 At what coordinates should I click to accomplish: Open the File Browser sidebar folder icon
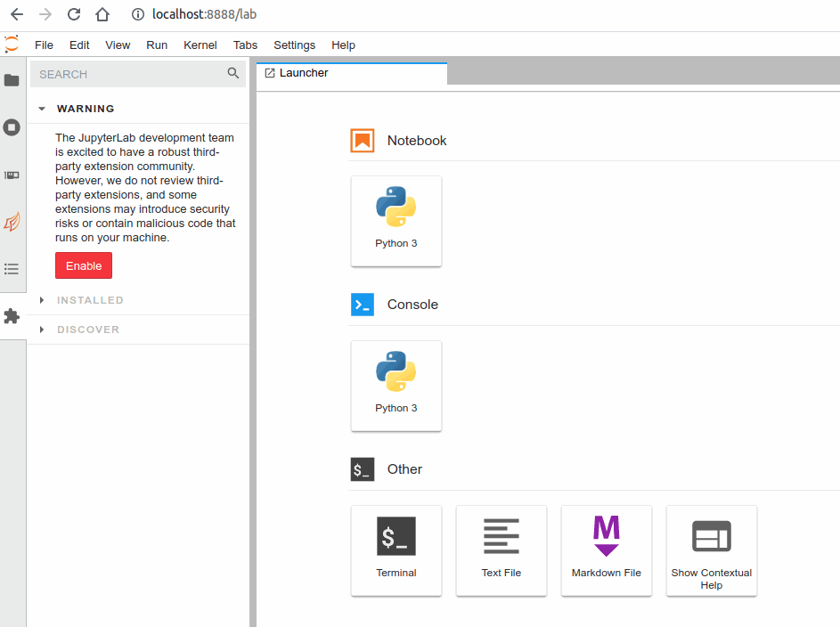pyautogui.click(x=12, y=80)
